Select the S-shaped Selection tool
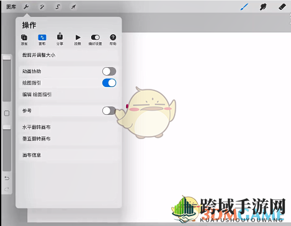 click(58, 7)
